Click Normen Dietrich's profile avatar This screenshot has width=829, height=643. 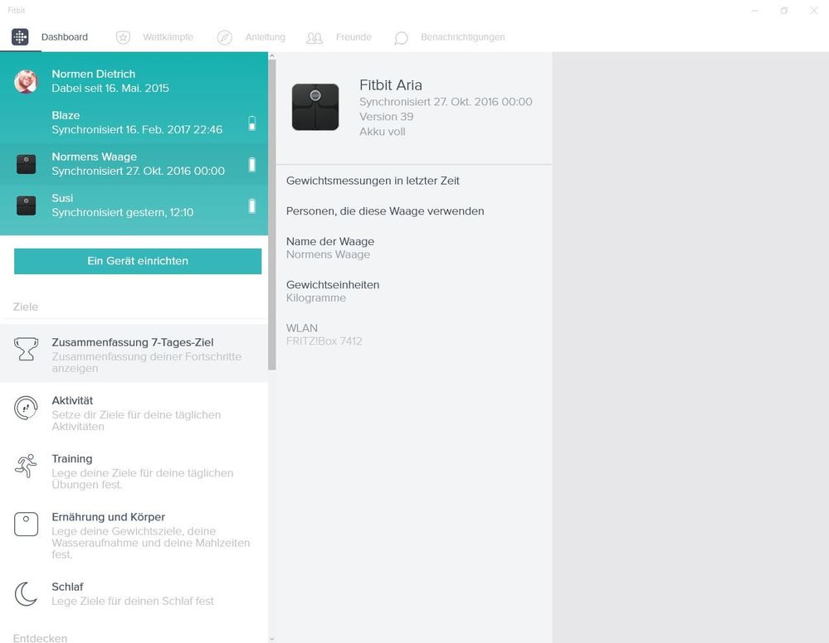(x=26, y=81)
